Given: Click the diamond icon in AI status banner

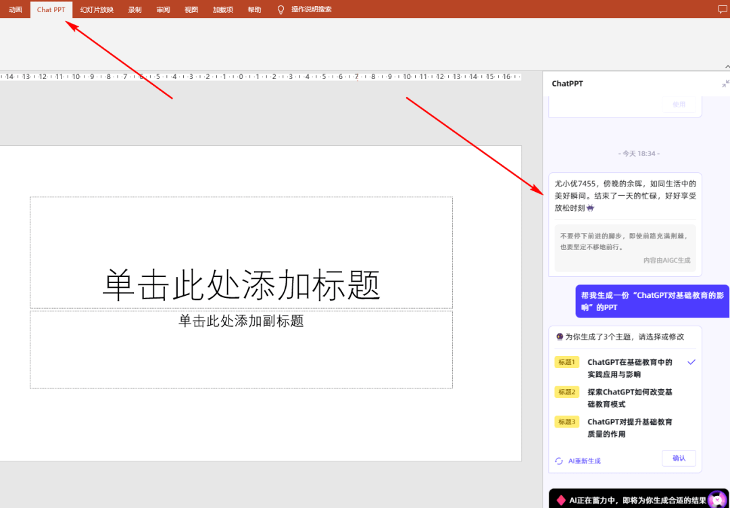Looking at the screenshot, I should pyautogui.click(x=561, y=501).
